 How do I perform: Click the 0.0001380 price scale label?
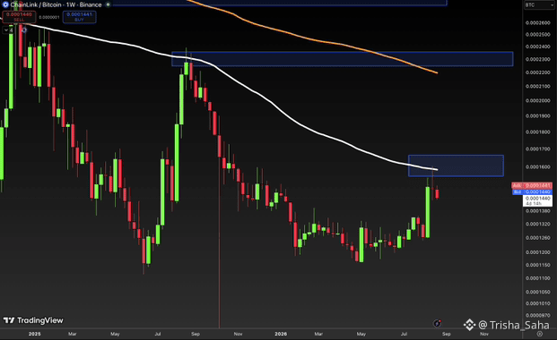click(x=537, y=211)
